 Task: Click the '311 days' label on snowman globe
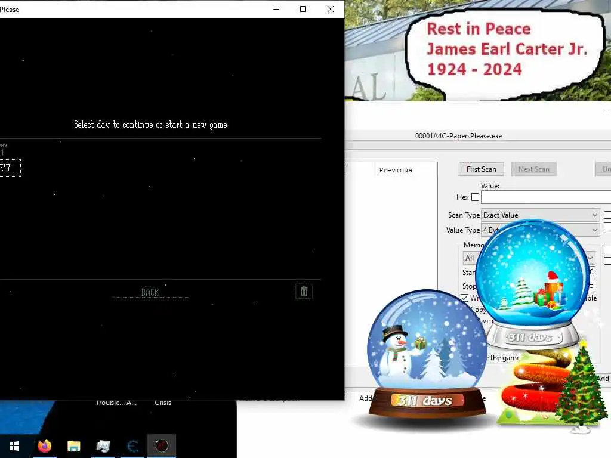(x=427, y=400)
